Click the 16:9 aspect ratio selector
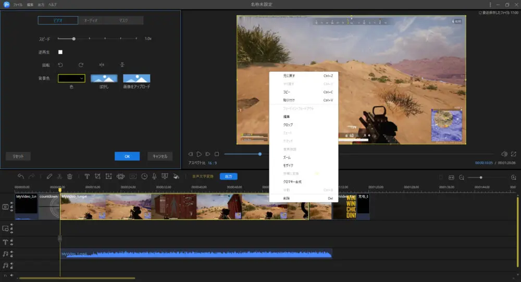 (x=213, y=163)
